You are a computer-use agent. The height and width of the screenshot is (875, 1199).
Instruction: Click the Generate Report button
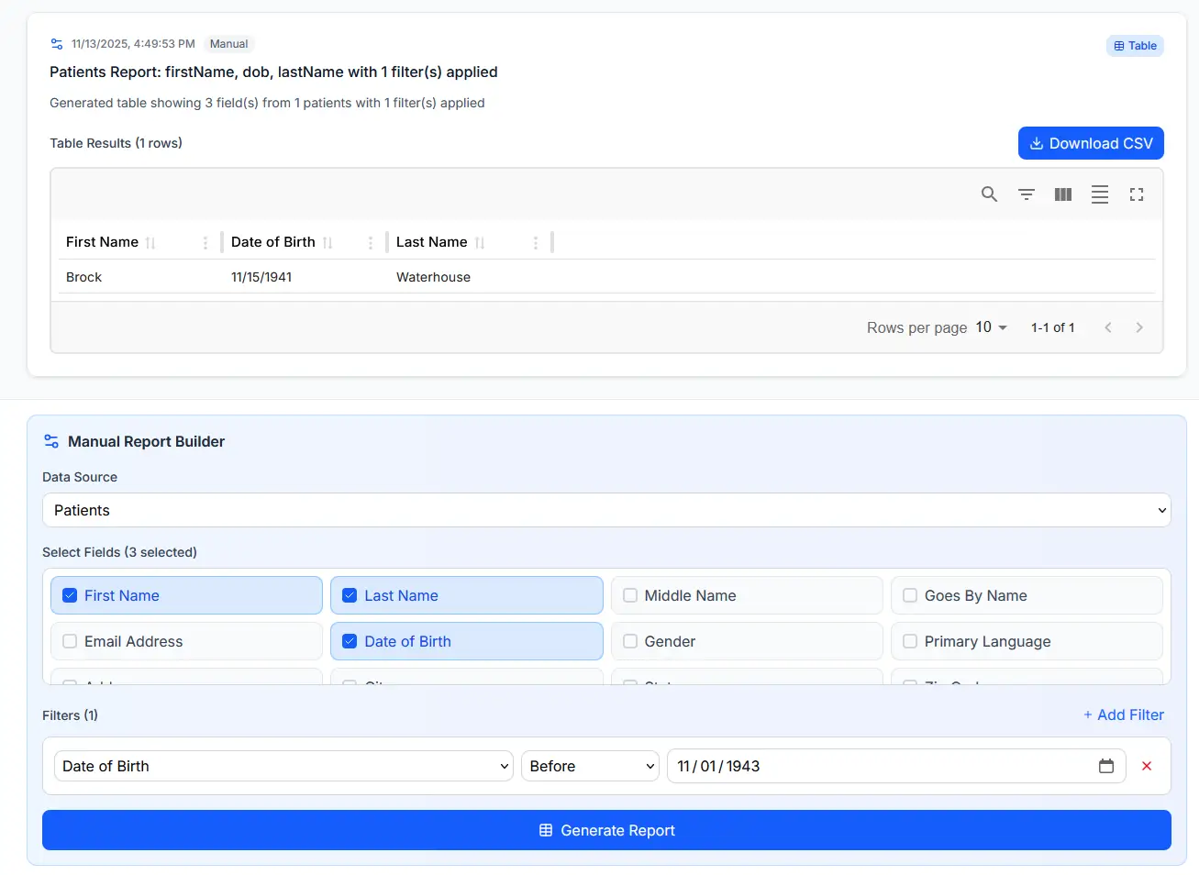606,830
